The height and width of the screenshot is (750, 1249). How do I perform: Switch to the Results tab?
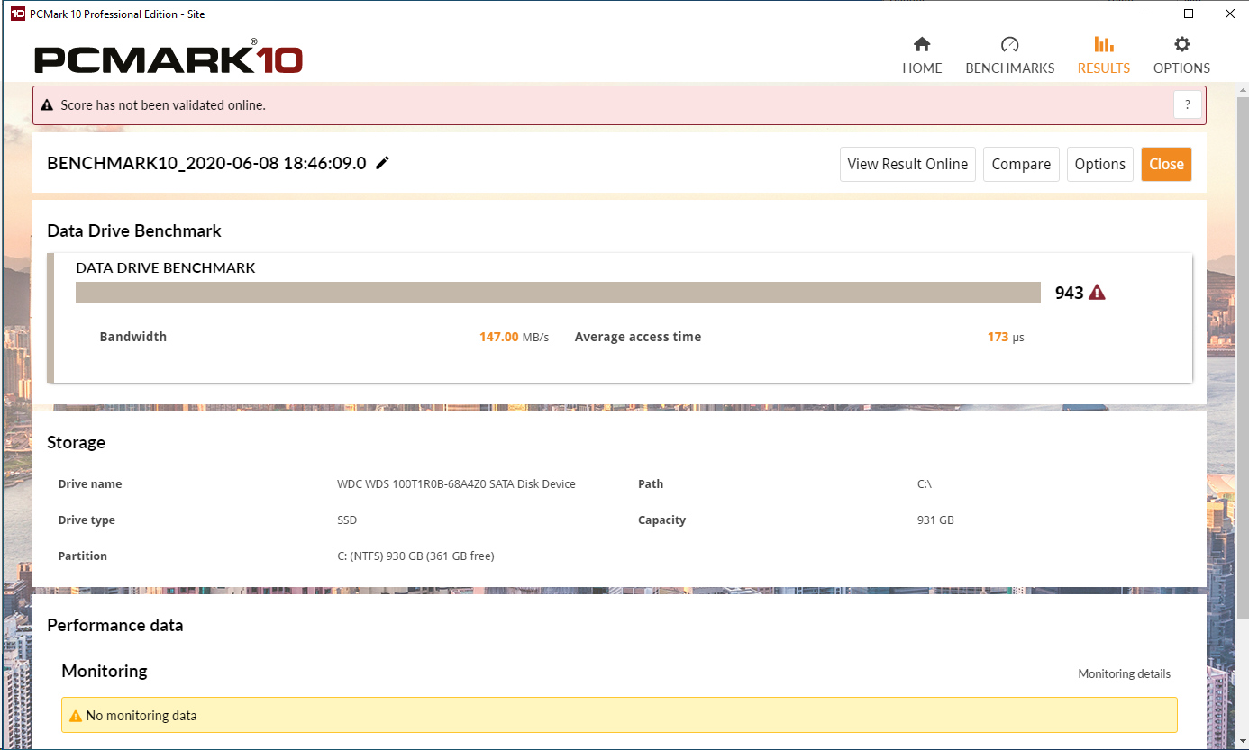[x=1103, y=56]
